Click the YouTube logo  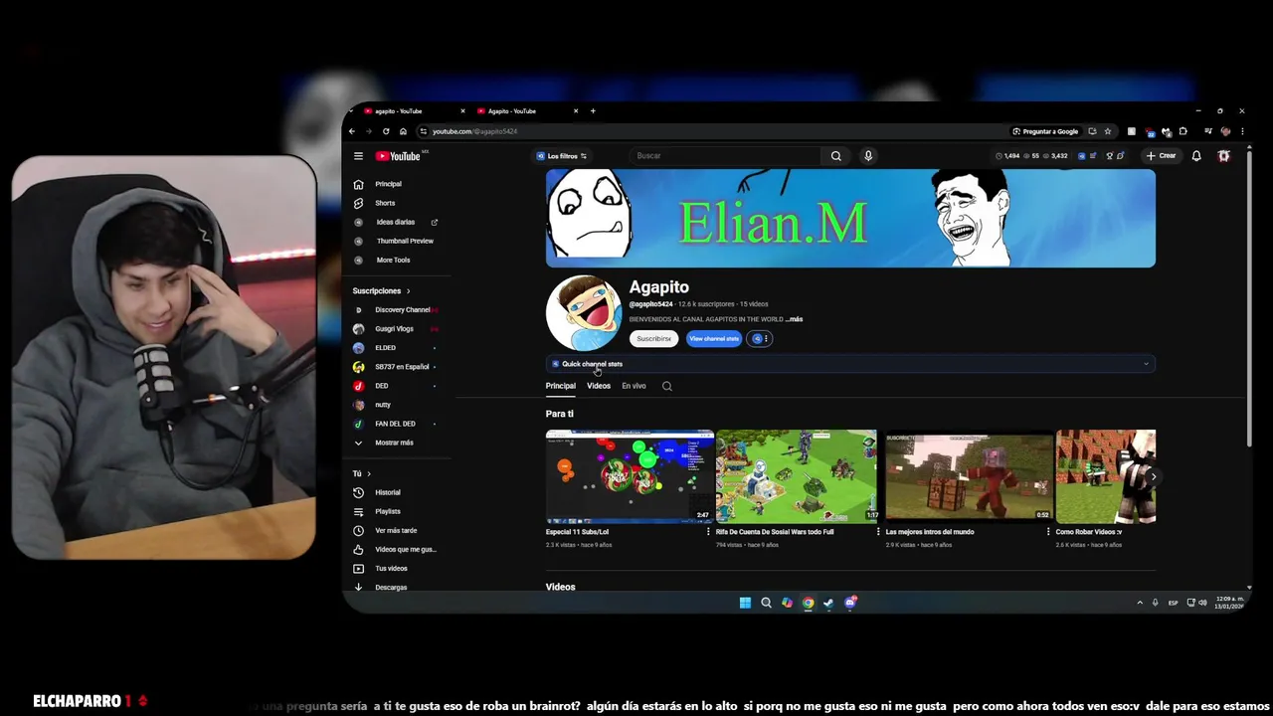(x=400, y=156)
